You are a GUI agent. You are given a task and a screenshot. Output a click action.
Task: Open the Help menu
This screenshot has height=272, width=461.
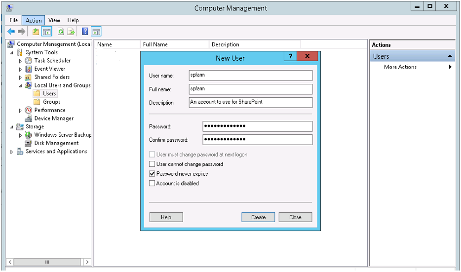tap(73, 20)
